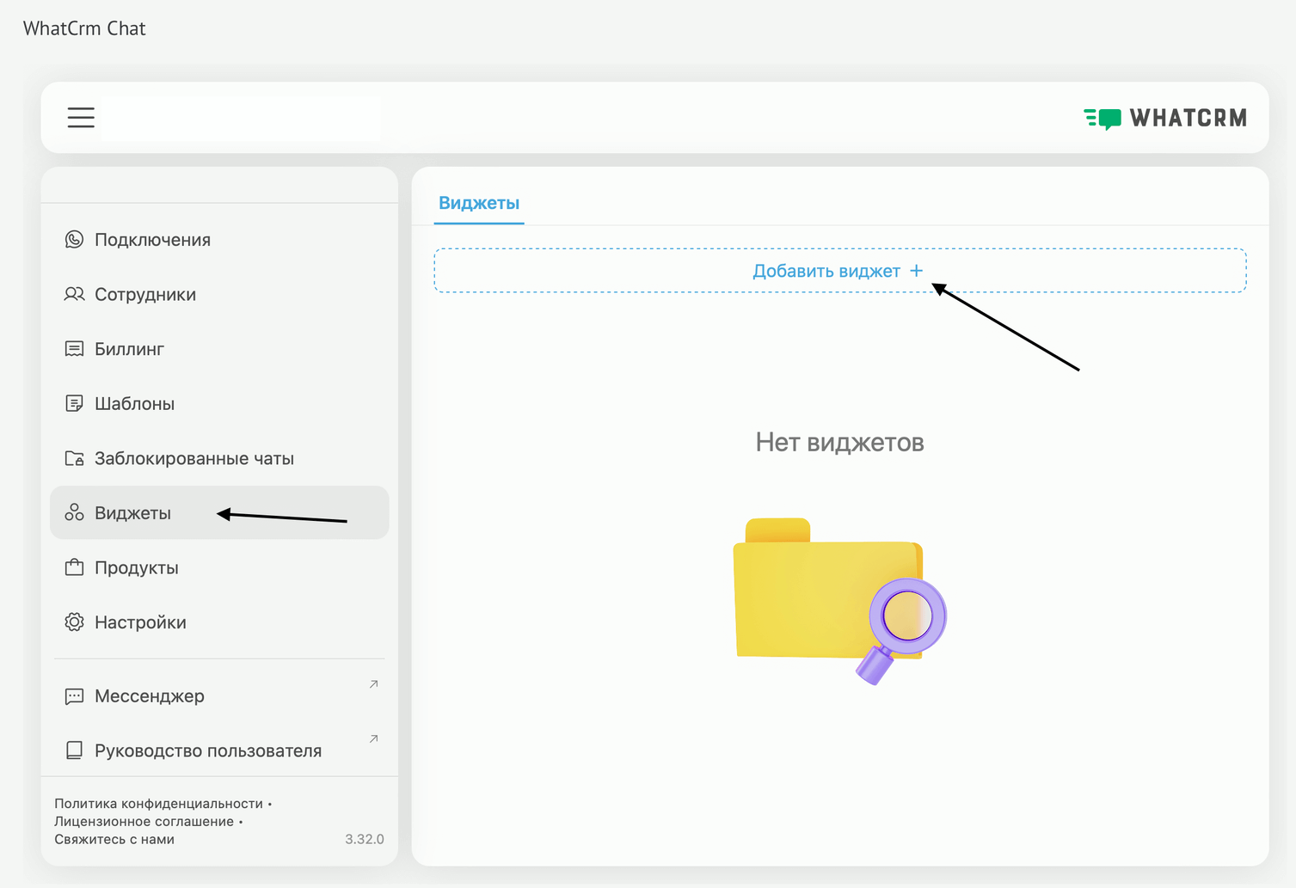Click the receipt icon beside Биллинг

point(75,349)
